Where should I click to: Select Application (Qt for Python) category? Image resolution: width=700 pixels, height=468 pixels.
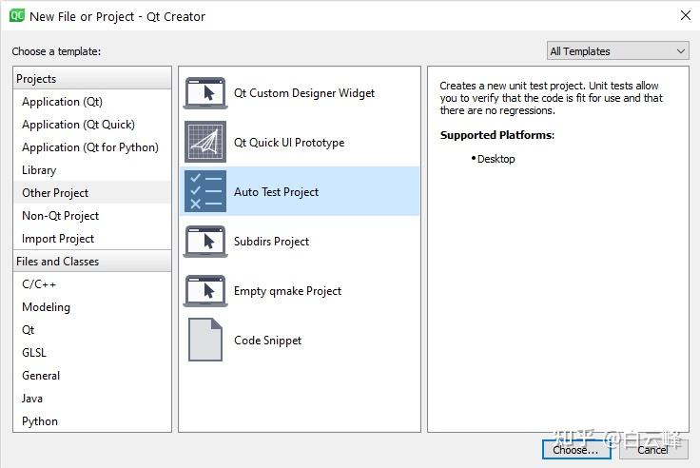[x=92, y=146]
